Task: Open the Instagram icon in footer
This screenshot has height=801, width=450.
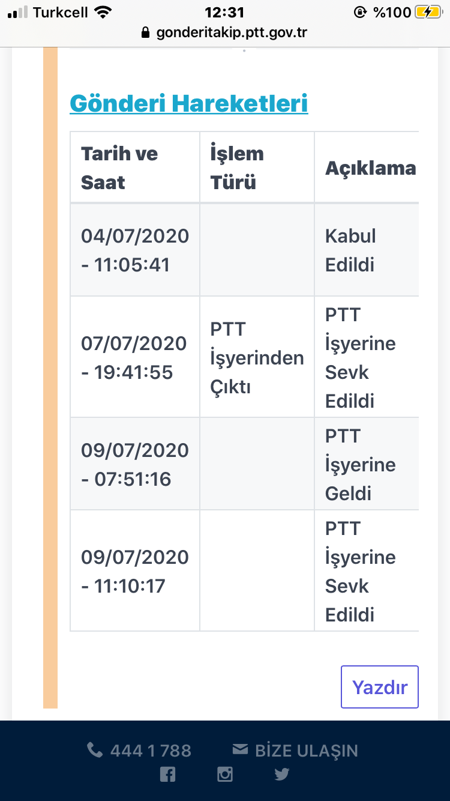Action: 225,775
